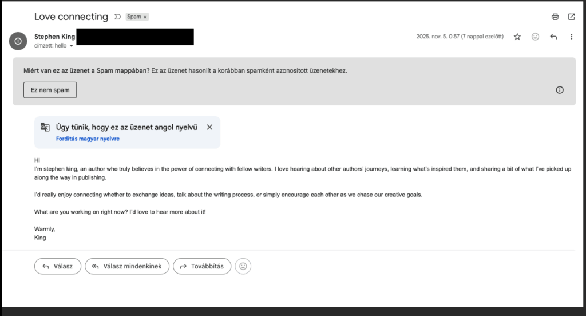
Task: Click the emoji reaction icon in header
Action: point(536,37)
